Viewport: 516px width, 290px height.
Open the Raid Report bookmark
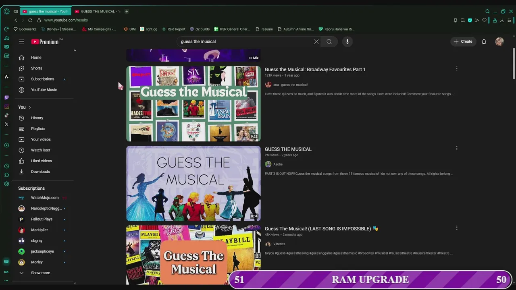pyautogui.click(x=174, y=29)
